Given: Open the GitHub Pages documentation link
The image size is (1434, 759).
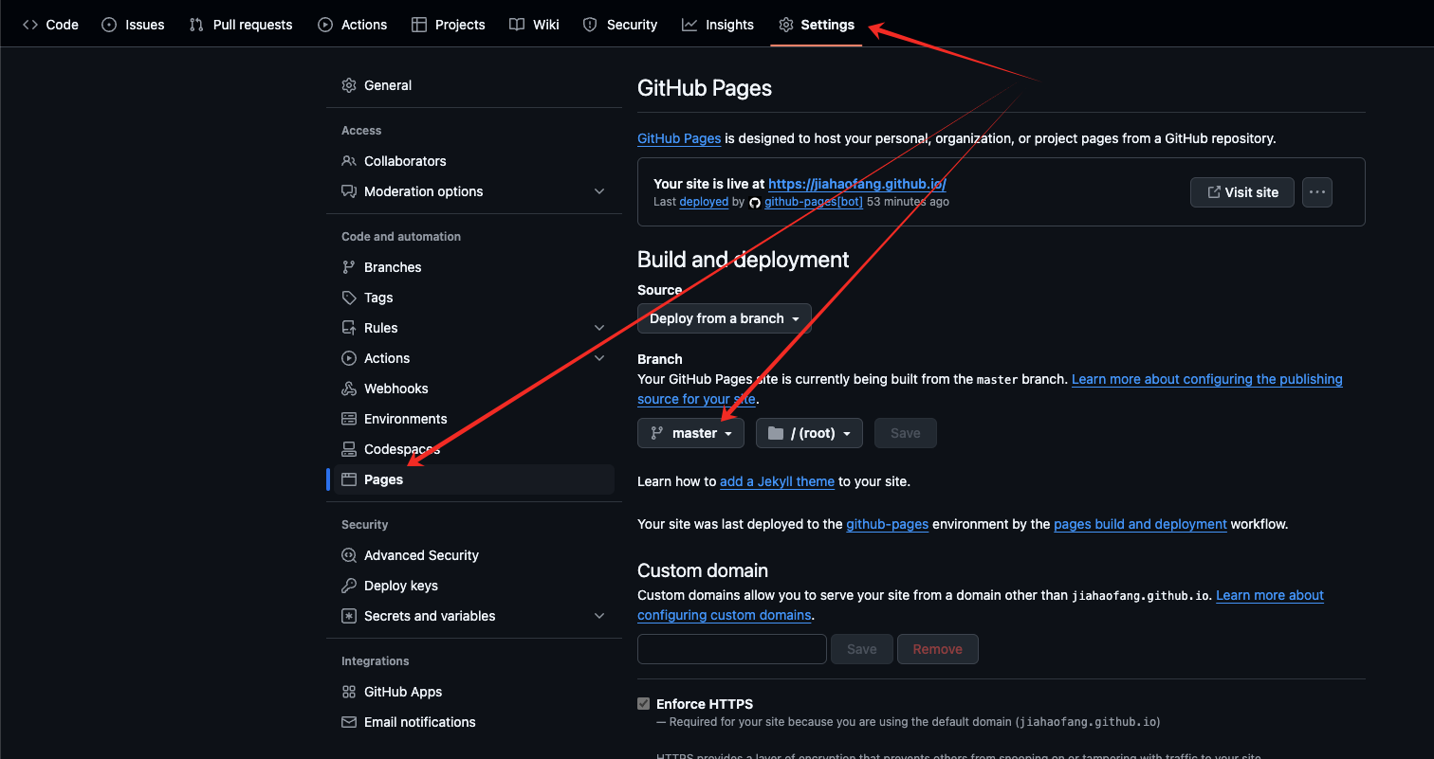Looking at the screenshot, I should tap(679, 138).
